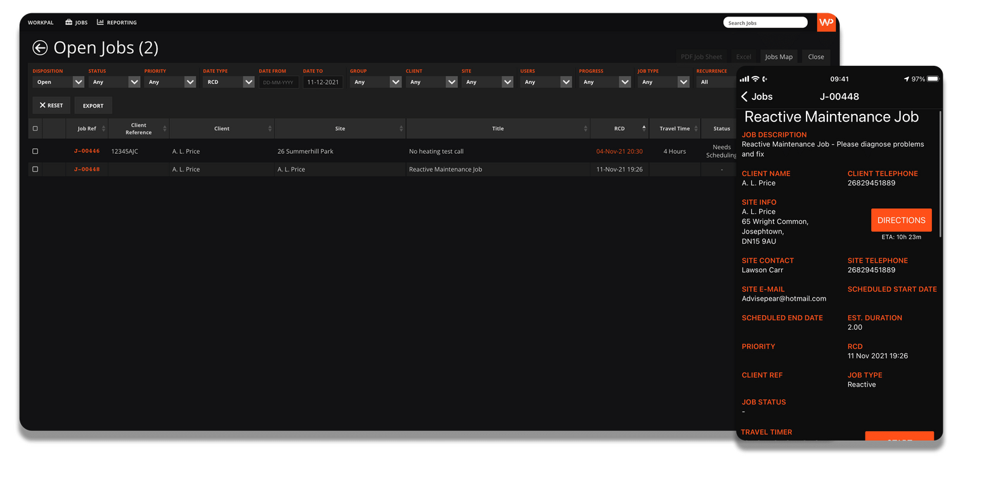Check the checkbox for job J-00448
This screenshot has height=481, width=982.
[35, 169]
